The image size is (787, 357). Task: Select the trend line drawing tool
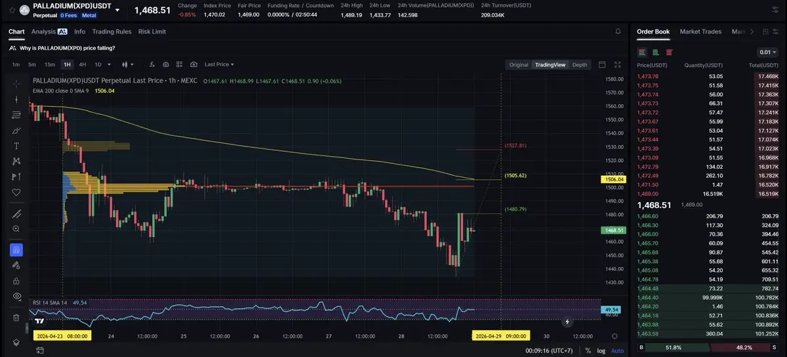16,99
